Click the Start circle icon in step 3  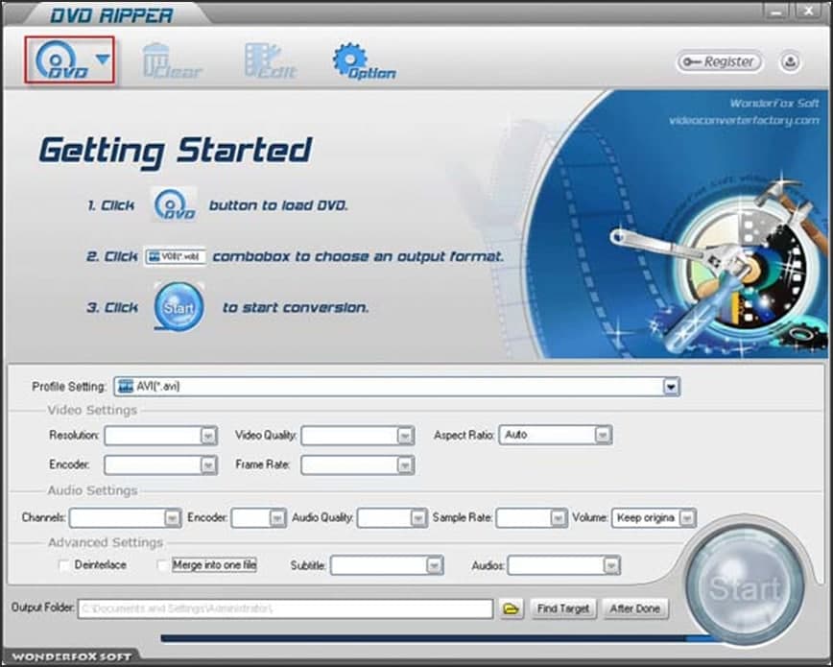click(x=178, y=307)
